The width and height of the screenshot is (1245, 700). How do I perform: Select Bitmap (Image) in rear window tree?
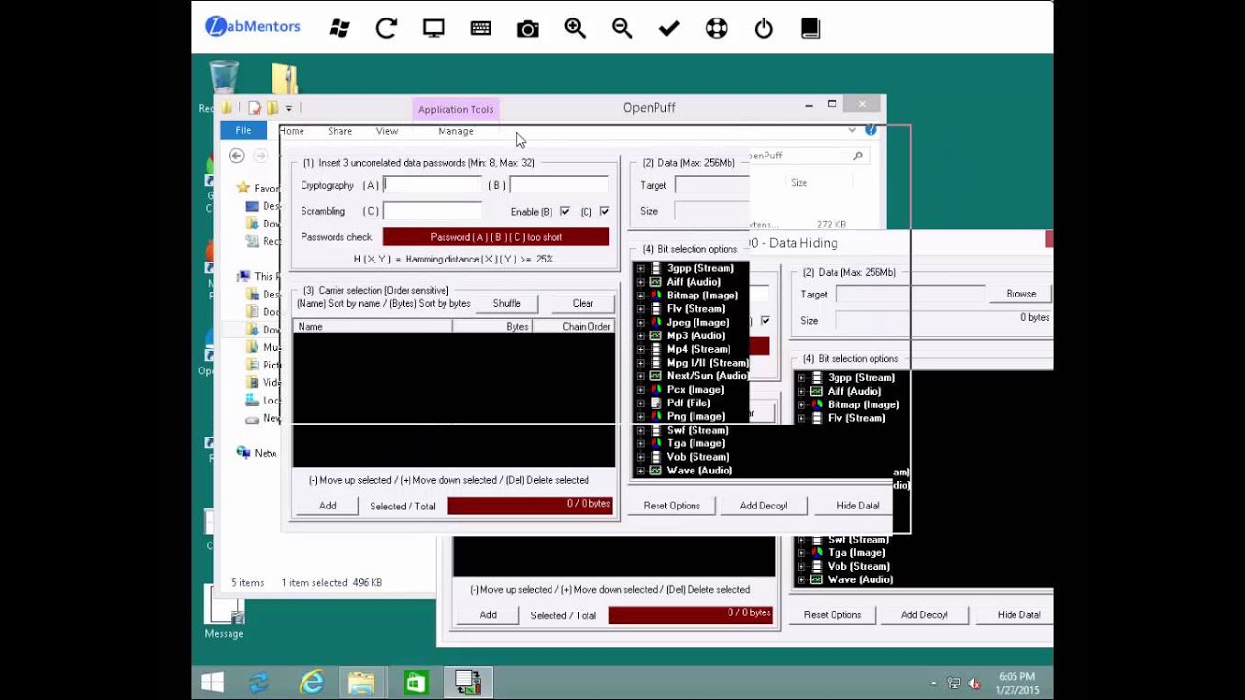coord(863,404)
